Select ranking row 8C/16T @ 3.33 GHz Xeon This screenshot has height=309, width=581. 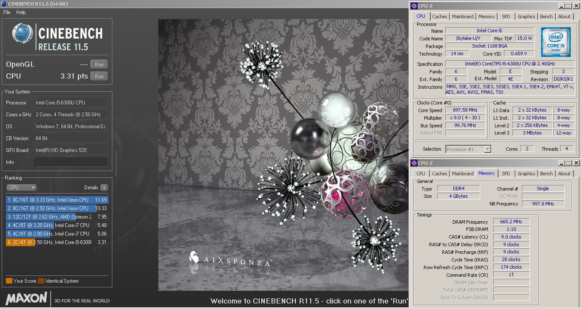click(57, 200)
